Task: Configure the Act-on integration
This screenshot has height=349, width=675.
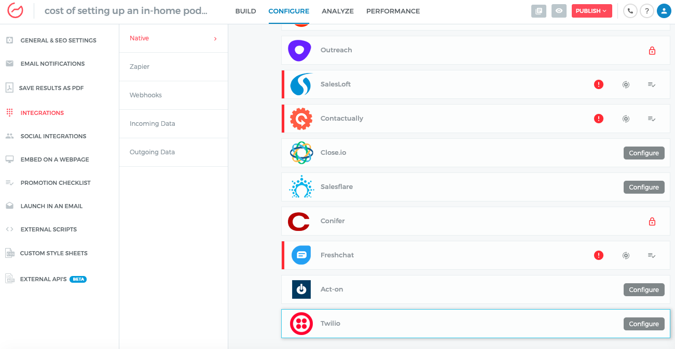Action: point(644,289)
